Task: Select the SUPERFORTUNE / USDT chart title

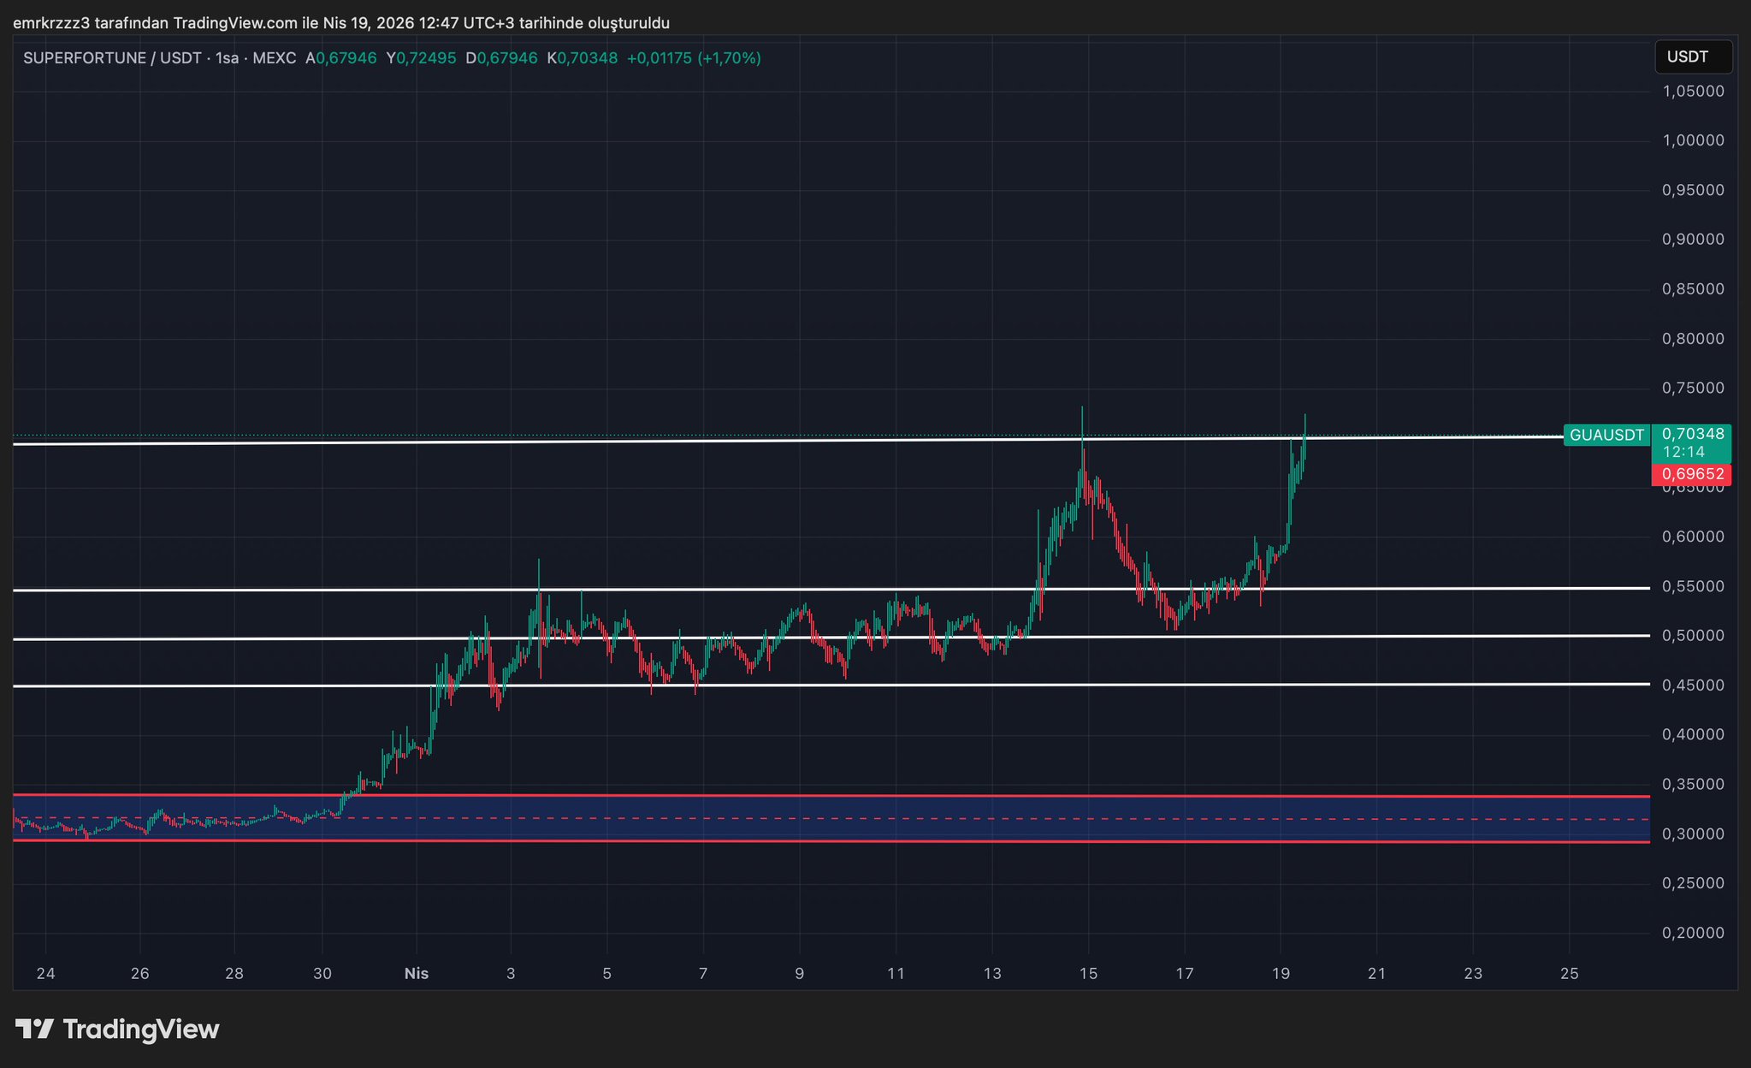Action: click(111, 58)
